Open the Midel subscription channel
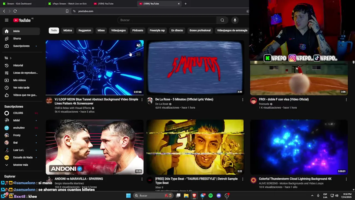The width and height of the screenshot is (355, 200). pos(21,120)
